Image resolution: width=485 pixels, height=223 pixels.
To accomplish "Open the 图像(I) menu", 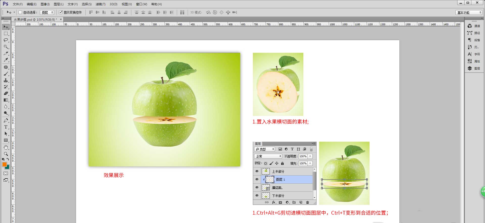I will (45, 4).
